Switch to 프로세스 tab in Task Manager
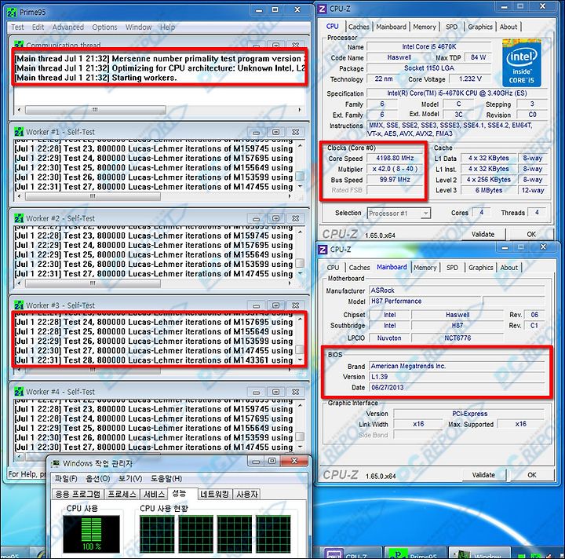This screenshot has width=565, height=559. (122, 494)
